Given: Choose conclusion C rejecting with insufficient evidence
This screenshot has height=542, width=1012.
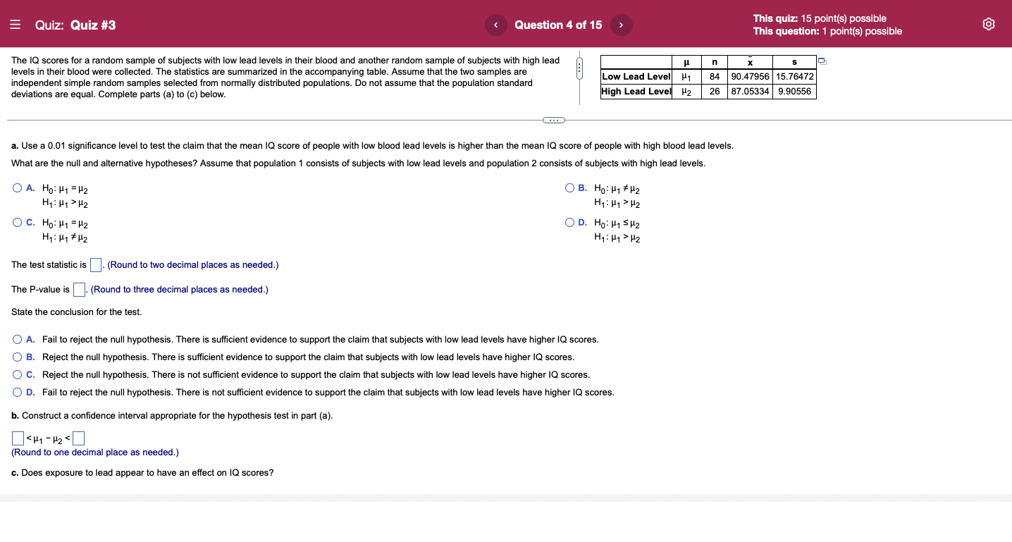Looking at the screenshot, I should [x=16, y=374].
